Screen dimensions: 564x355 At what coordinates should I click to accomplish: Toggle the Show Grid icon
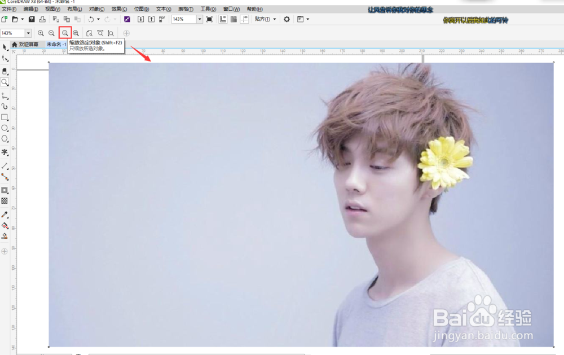234,19
